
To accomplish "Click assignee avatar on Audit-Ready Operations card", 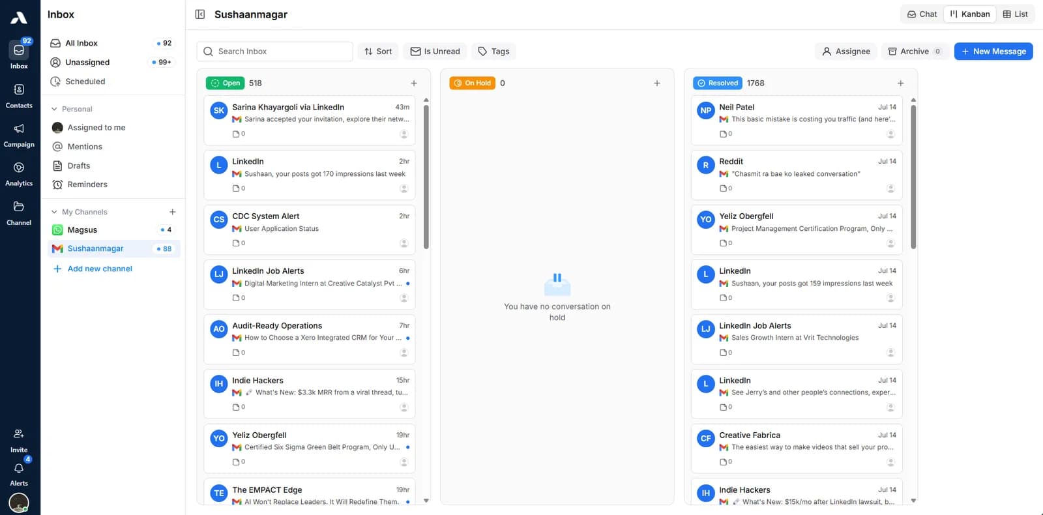I will pos(404,353).
